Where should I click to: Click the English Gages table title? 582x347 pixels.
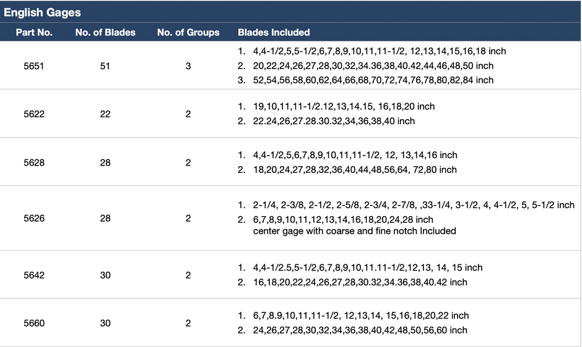42,12
